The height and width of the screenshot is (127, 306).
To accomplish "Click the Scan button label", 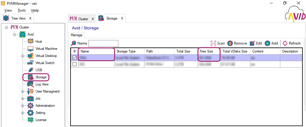I will [221, 43].
